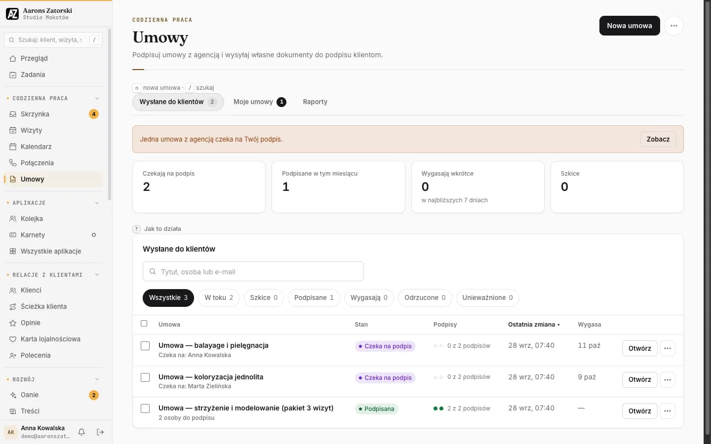The width and height of the screenshot is (711, 444).
Task: Click the notifications bell icon
Action: (x=81, y=432)
